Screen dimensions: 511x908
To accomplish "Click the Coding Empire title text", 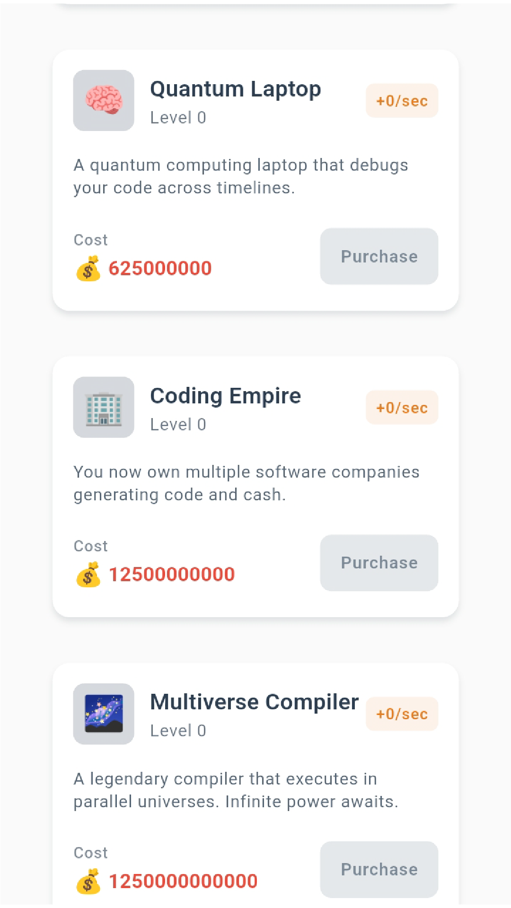I will (x=226, y=395).
